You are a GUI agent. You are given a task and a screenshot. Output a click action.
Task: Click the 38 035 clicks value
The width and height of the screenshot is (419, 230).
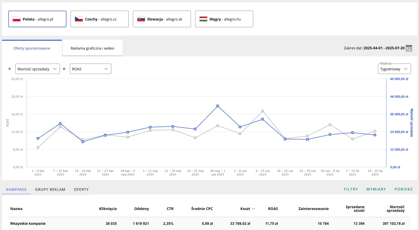(x=111, y=224)
